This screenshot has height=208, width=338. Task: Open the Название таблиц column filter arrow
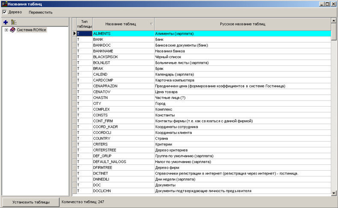[x=151, y=24]
